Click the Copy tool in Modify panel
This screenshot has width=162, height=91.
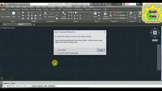click(28, 15)
